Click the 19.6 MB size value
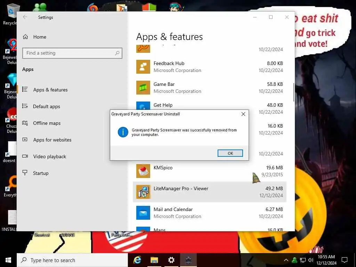 click(275, 168)
